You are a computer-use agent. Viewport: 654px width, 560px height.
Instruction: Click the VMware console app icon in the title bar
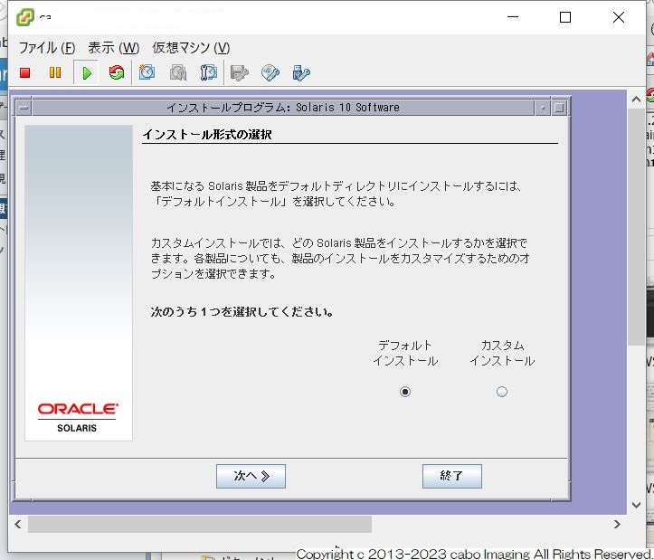pos(25,17)
